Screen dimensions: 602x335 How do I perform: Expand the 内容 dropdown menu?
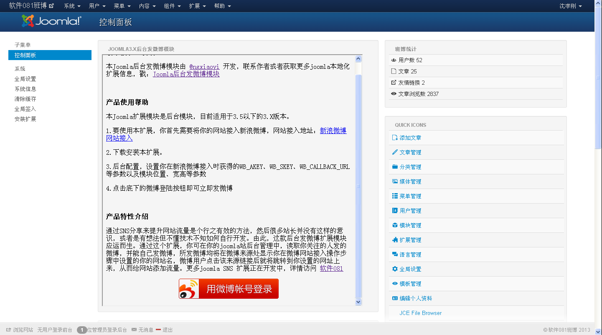147,6
